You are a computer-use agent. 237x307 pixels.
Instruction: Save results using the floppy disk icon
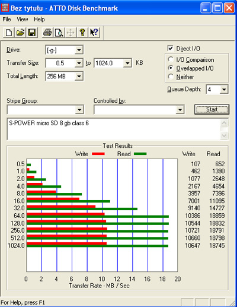(32, 33)
